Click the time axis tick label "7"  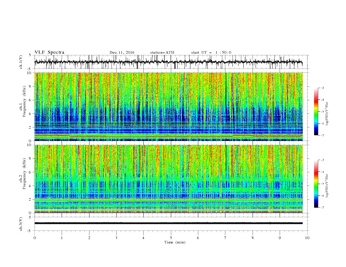(225, 238)
